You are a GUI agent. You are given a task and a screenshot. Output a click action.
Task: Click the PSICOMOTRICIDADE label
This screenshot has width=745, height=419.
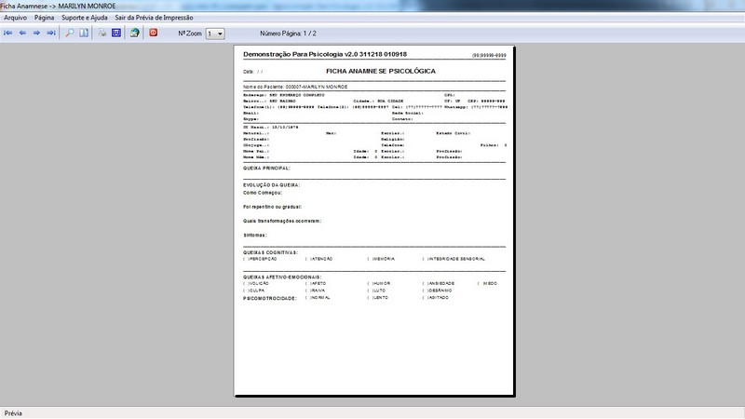(x=270, y=298)
